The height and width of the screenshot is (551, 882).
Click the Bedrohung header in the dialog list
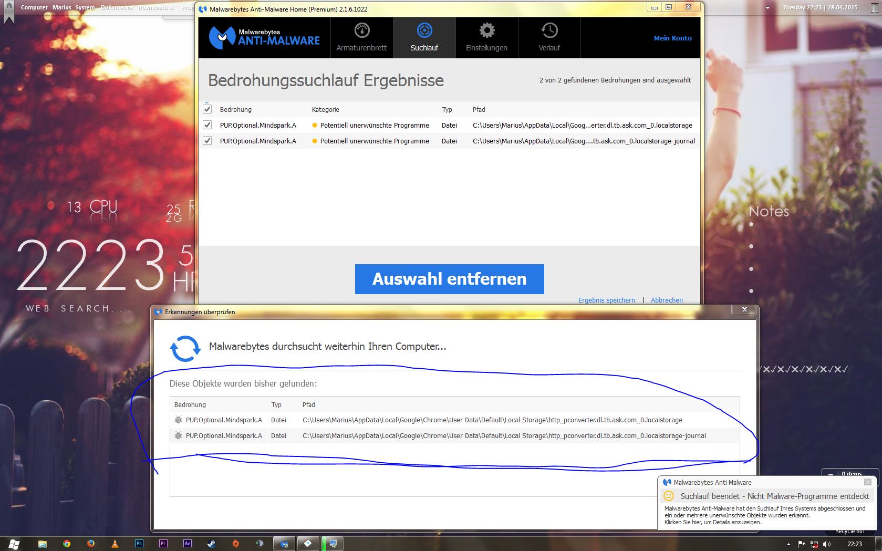point(190,405)
